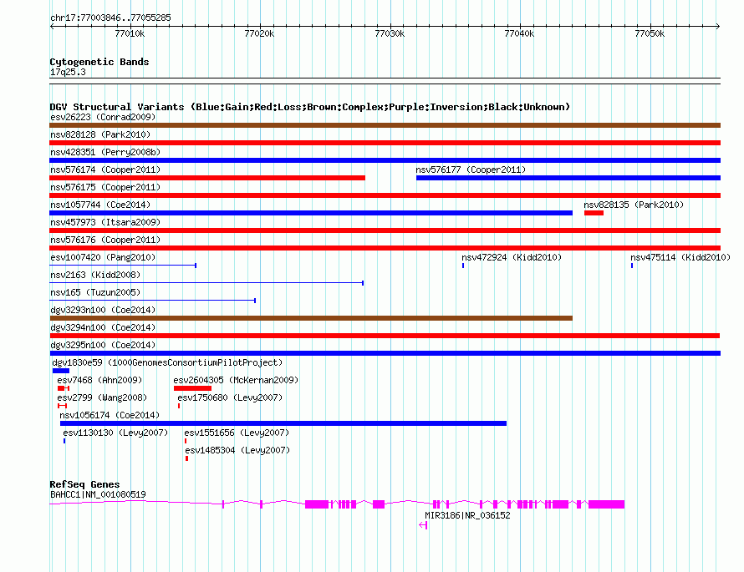
Task: Click the dgv3294n100 (Coe2014) red bar
Action: point(385,336)
